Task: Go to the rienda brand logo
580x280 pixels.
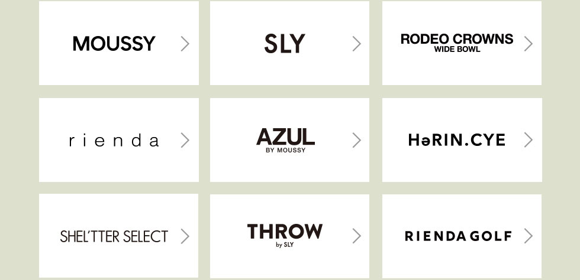Action: [114, 141]
